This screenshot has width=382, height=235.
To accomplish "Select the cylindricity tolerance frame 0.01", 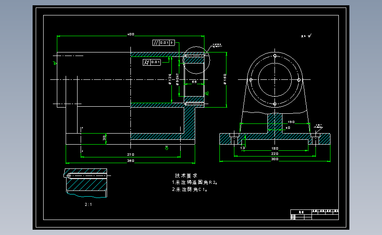I will tap(152, 62).
